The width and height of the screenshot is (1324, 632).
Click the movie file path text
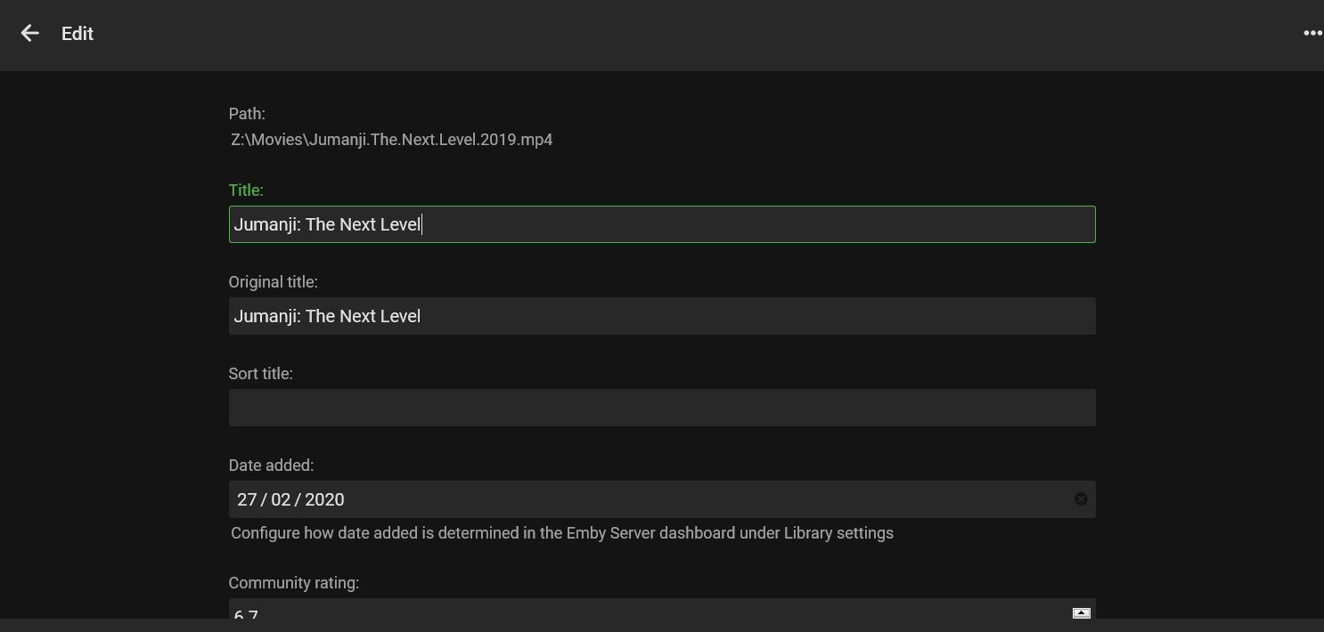(x=391, y=140)
